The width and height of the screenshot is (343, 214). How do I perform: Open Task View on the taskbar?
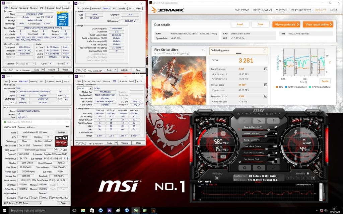pos(74,211)
